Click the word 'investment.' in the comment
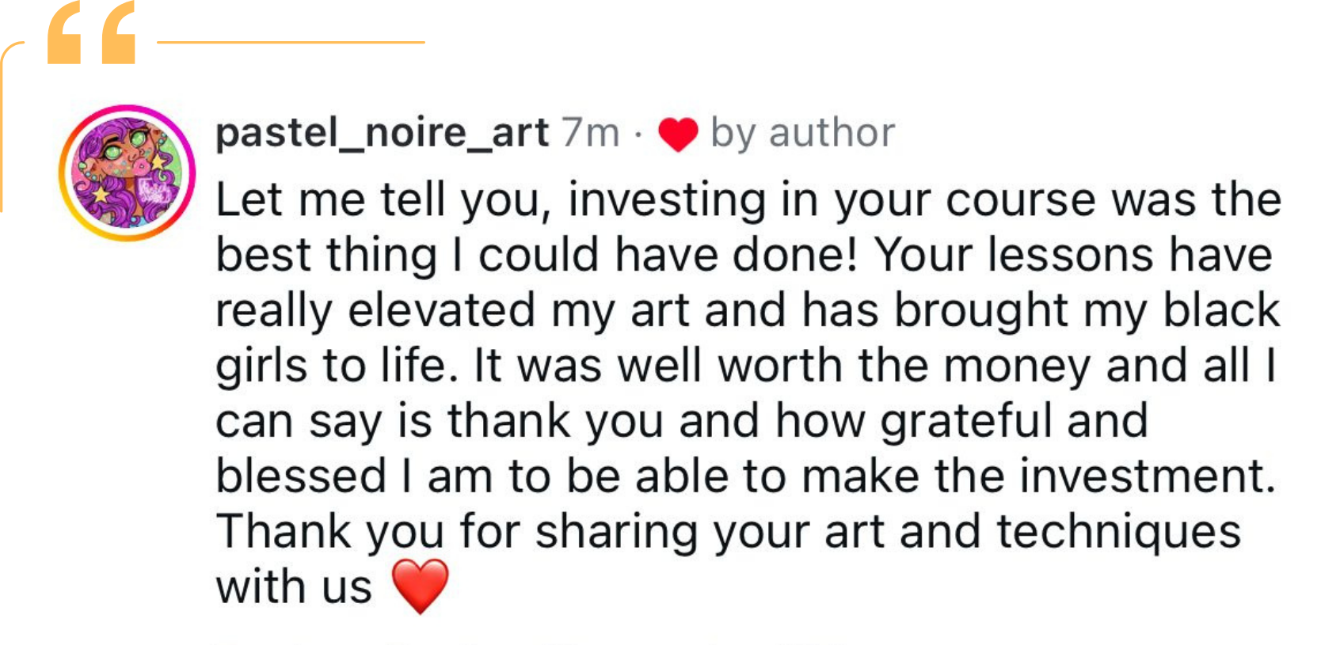1321x645 pixels. point(1148,476)
